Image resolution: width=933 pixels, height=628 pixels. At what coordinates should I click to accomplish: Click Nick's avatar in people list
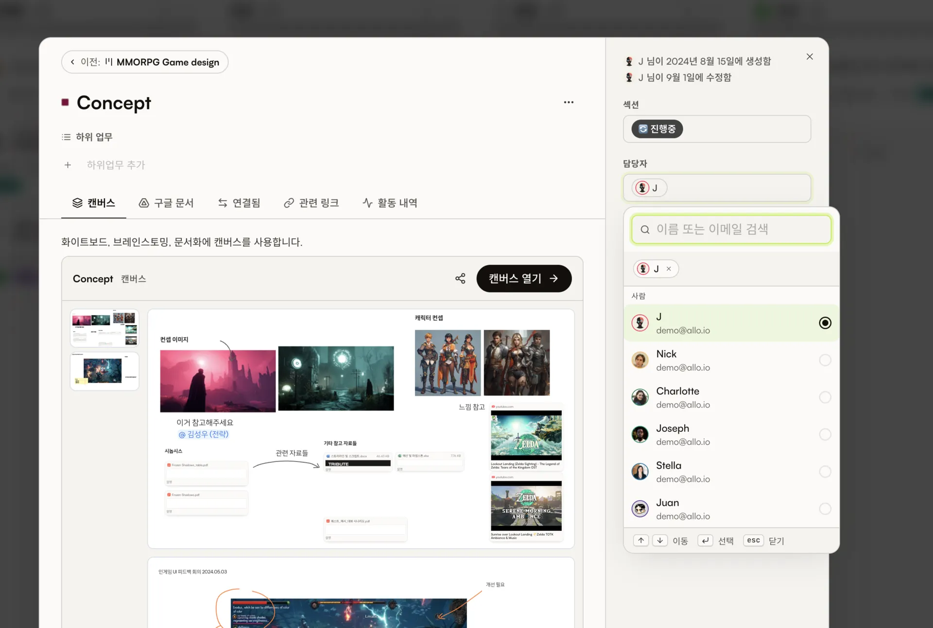click(x=640, y=360)
